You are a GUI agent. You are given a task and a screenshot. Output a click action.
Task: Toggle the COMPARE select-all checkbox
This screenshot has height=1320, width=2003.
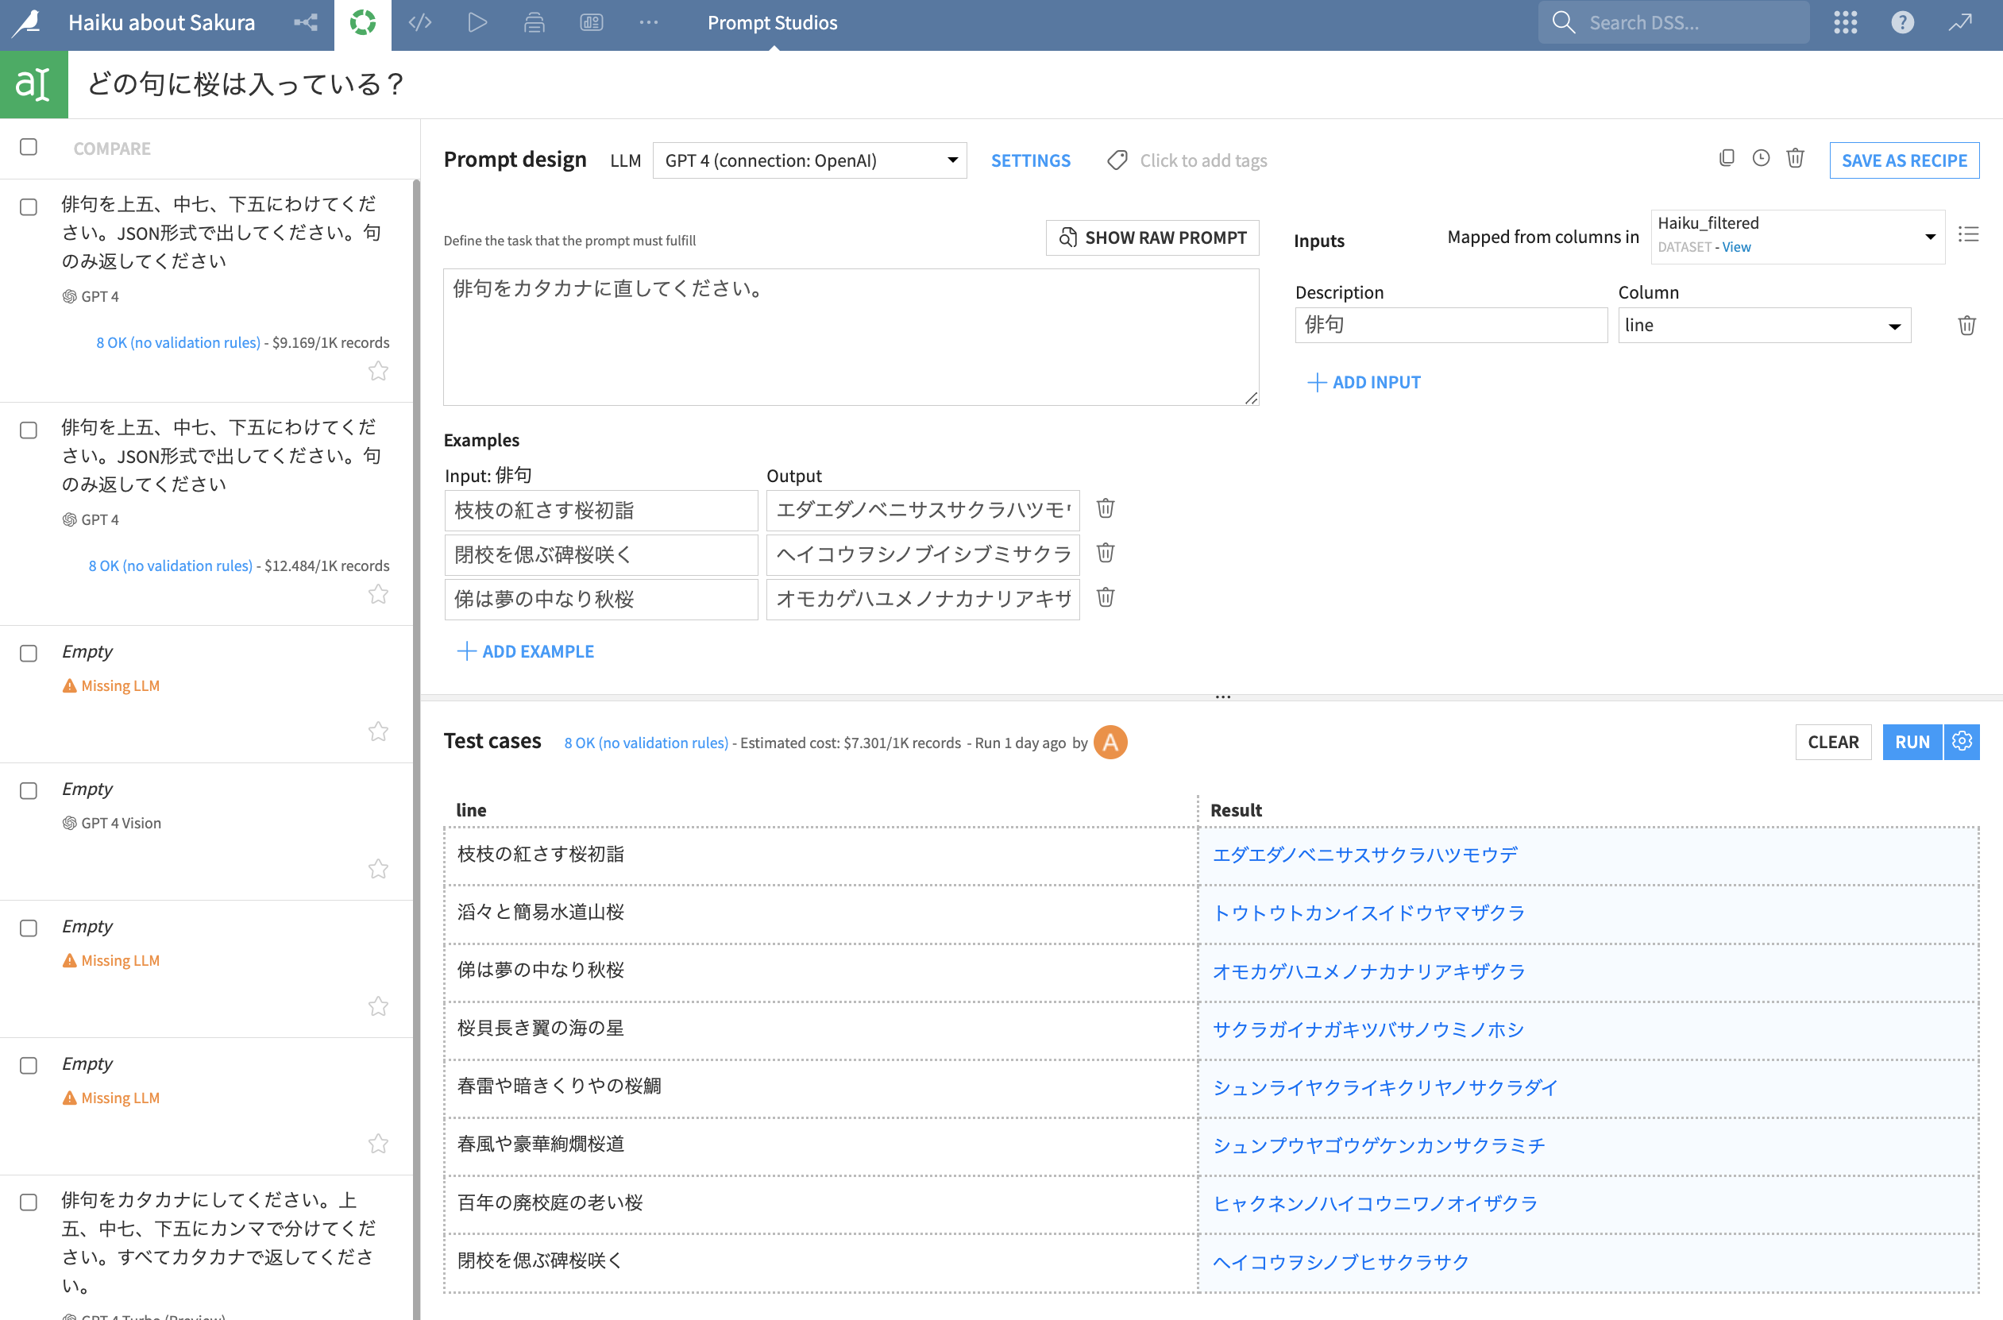[x=29, y=147]
